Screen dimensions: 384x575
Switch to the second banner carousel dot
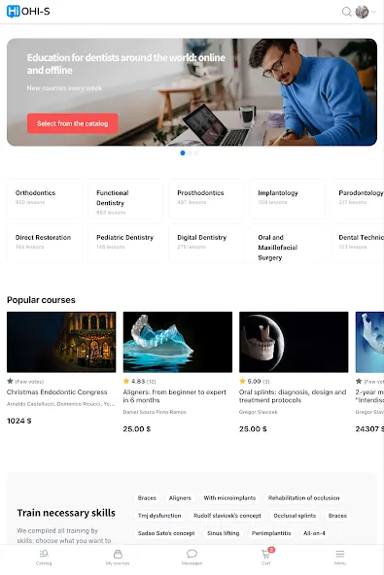pyautogui.click(x=190, y=152)
